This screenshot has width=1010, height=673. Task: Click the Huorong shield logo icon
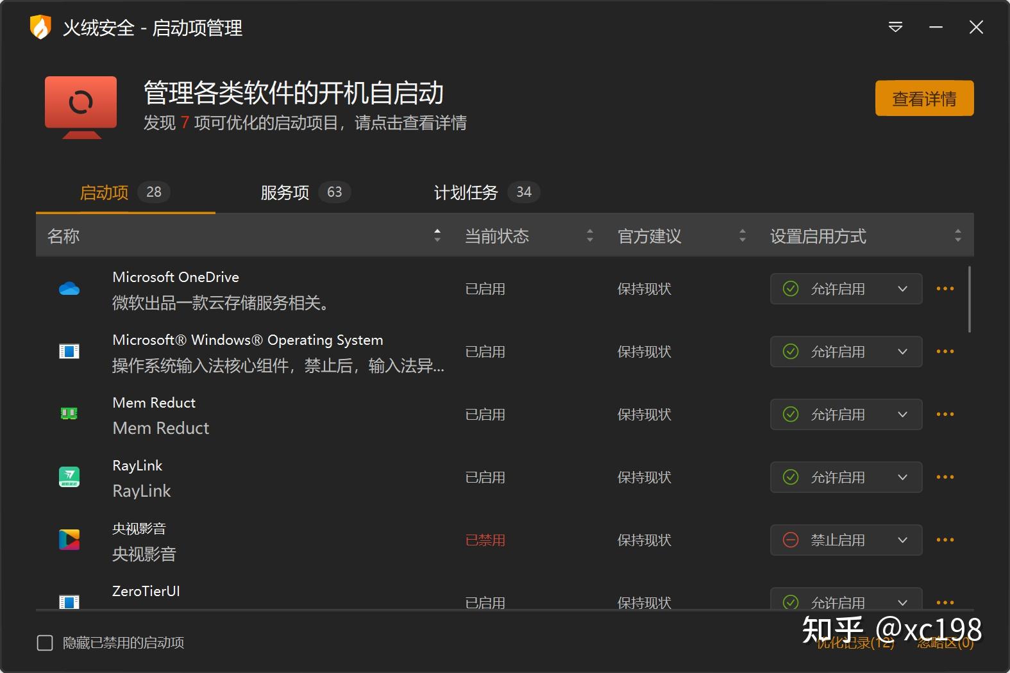tap(40, 28)
